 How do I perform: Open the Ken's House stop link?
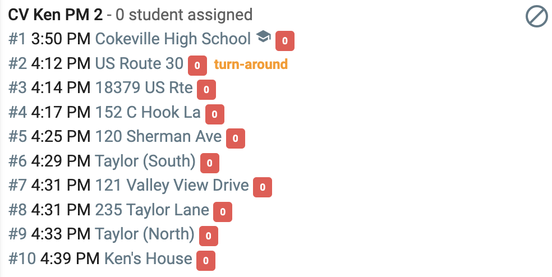148,258
